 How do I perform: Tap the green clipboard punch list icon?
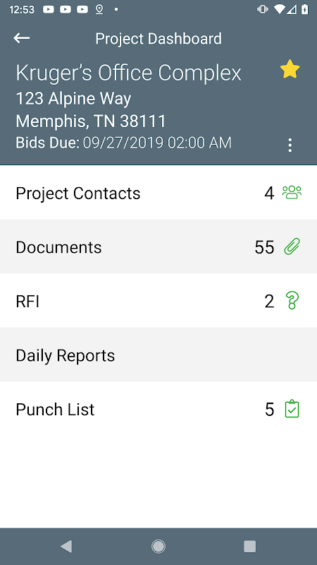coord(292,409)
